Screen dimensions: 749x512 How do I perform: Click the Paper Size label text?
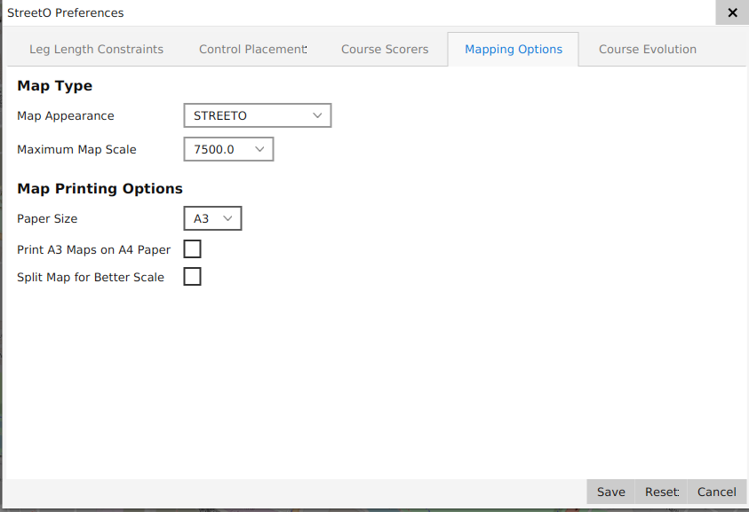click(47, 219)
